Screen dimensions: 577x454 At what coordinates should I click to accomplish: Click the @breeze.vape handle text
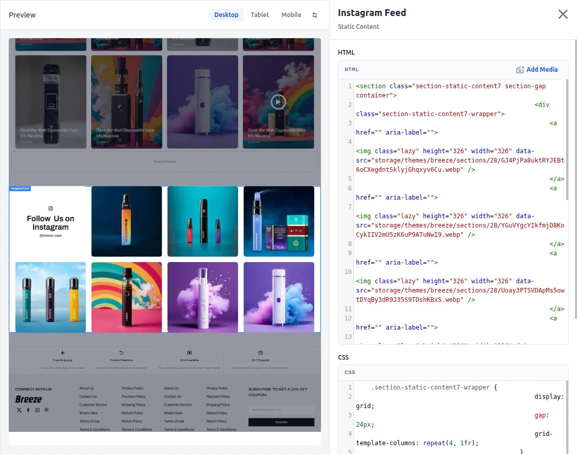pyautogui.click(x=50, y=235)
